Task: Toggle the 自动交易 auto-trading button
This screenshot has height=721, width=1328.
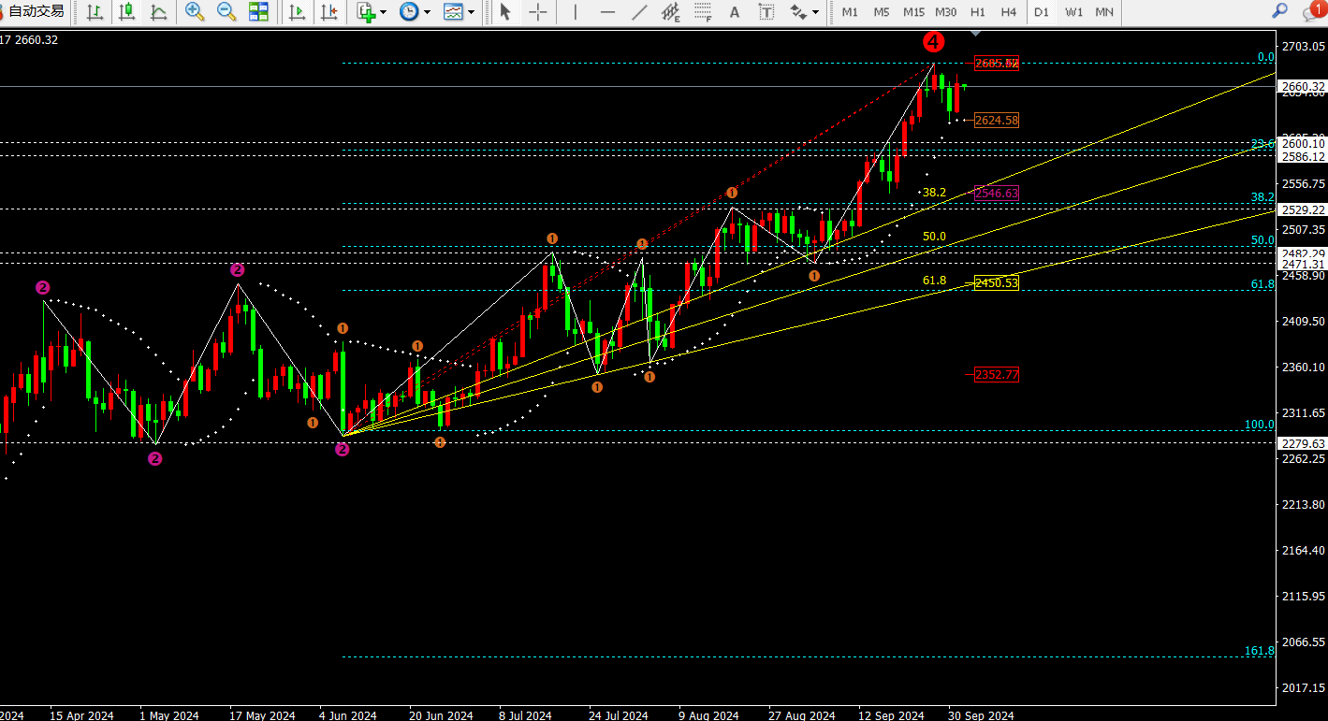Action: click(x=34, y=11)
